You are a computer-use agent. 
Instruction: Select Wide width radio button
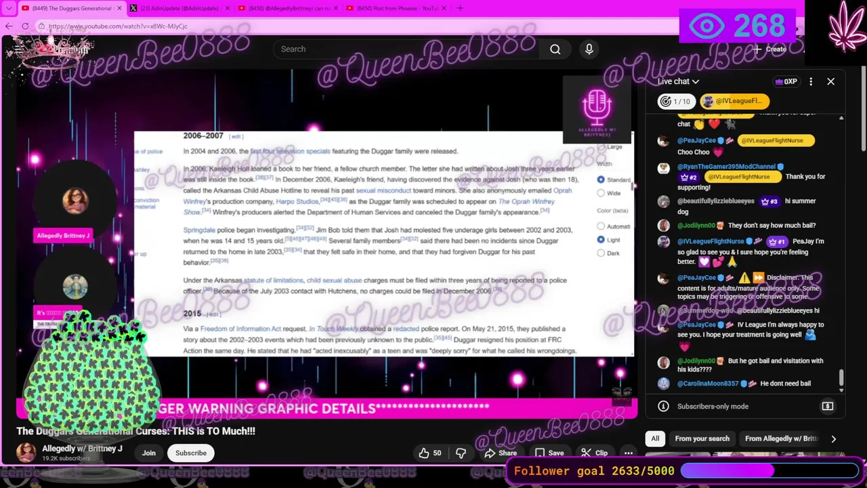click(601, 193)
